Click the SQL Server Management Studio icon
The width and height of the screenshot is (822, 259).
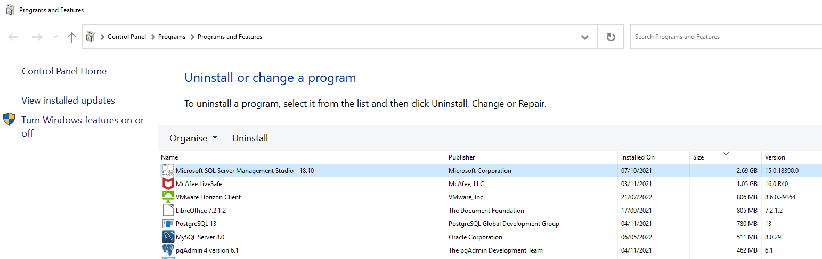pos(168,171)
